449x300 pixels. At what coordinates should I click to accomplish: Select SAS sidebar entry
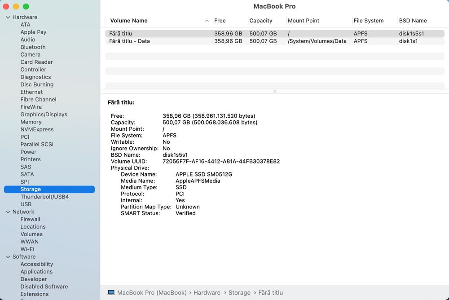point(26,167)
